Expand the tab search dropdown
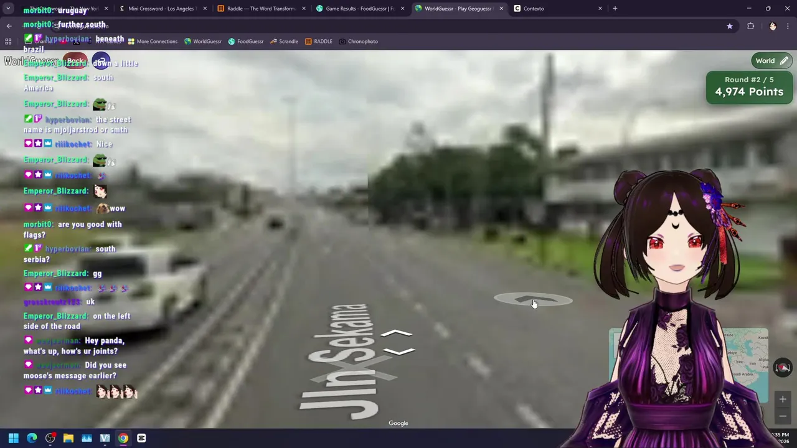 (8, 9)
